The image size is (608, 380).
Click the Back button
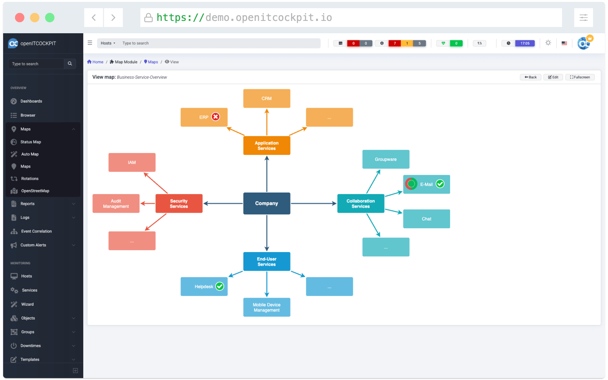530,77
